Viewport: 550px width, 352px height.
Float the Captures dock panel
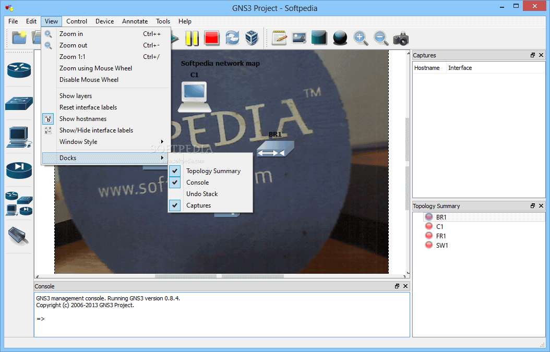532,55
